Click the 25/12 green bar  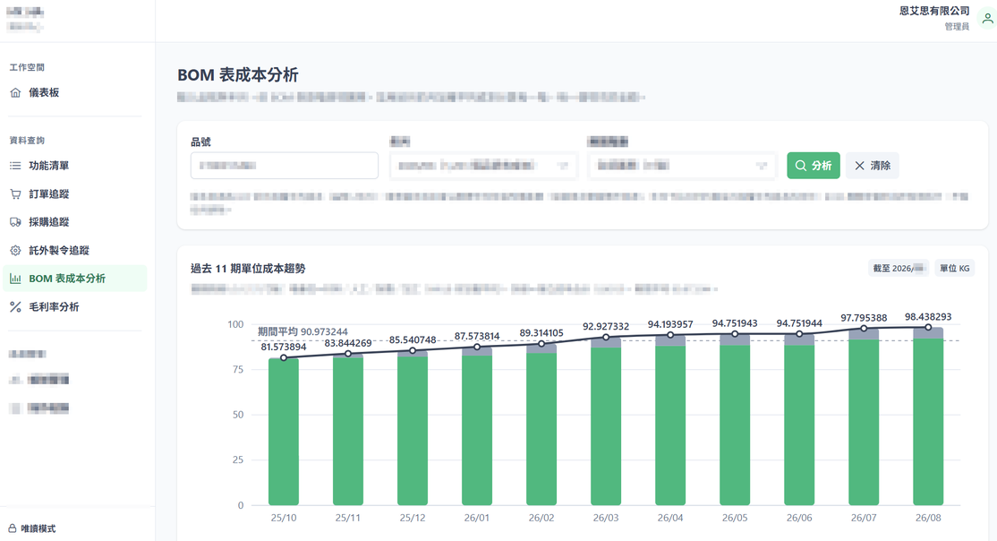pyautogui.click(x=413, y=431)
